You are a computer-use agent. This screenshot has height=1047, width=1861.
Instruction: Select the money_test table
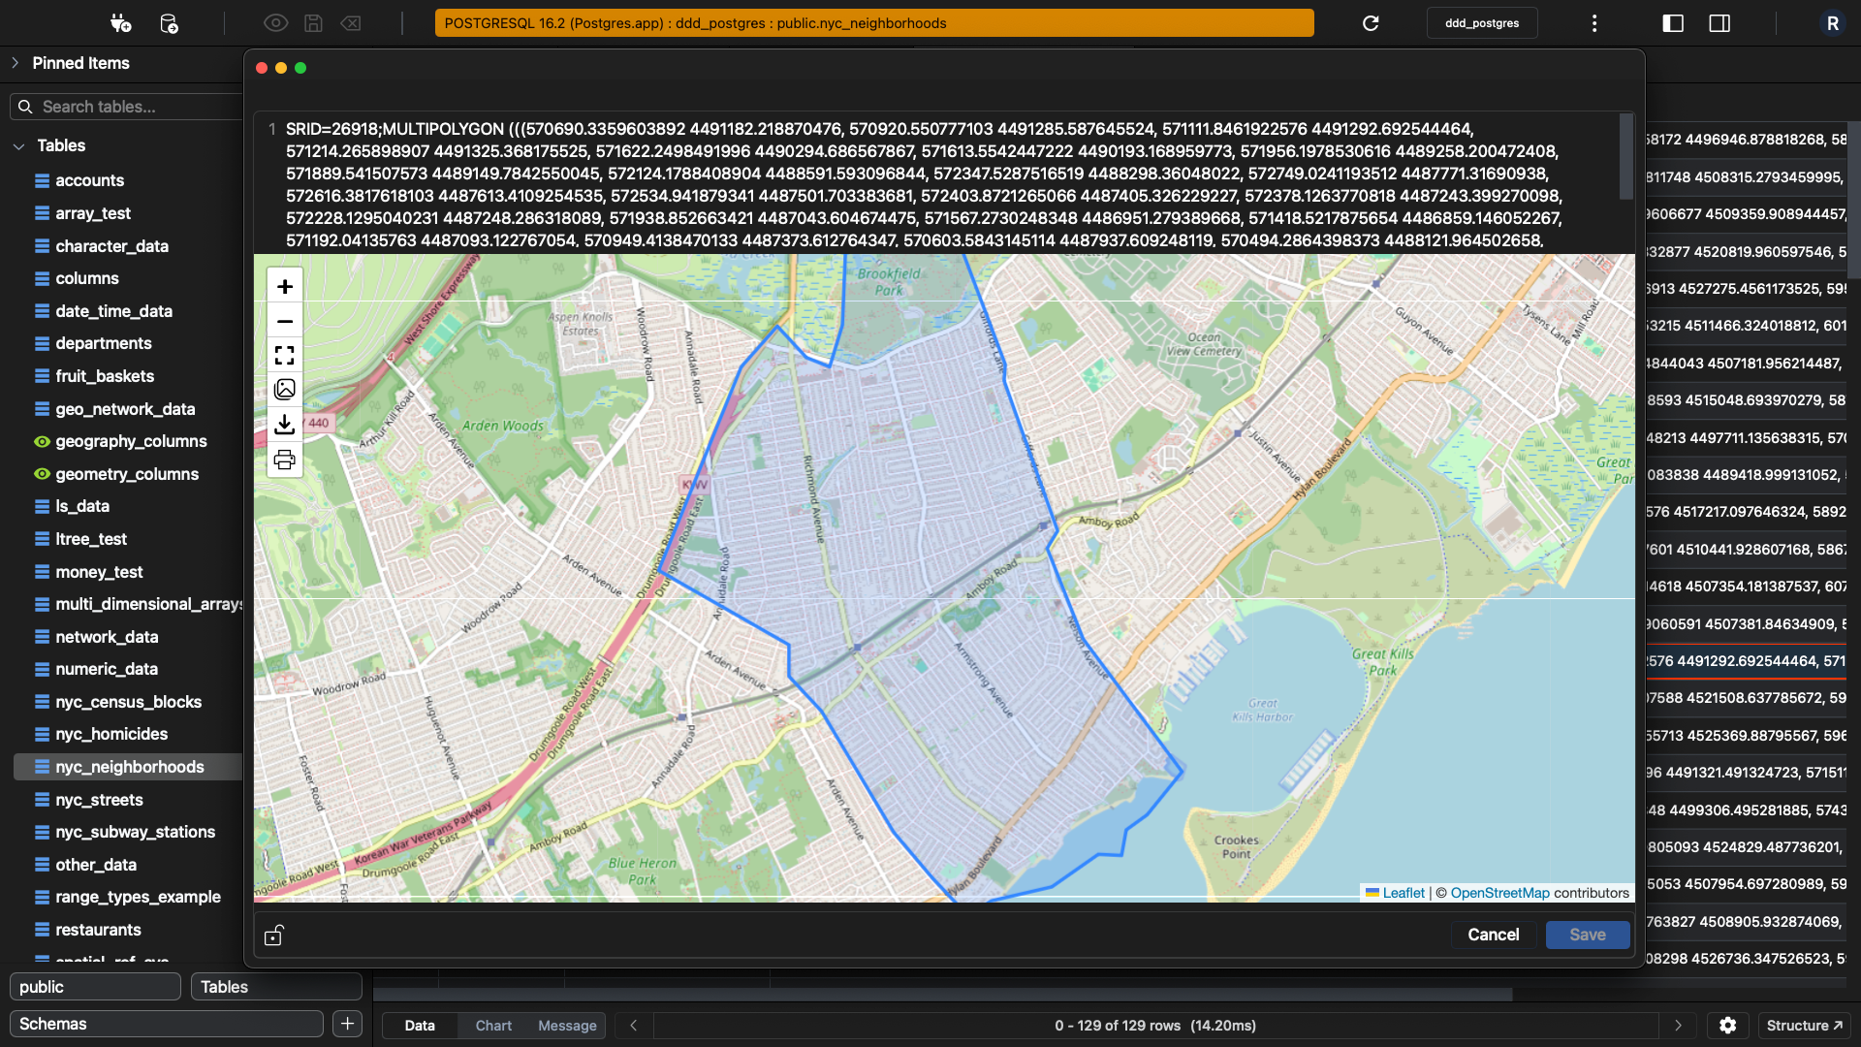tap(99, 572)
